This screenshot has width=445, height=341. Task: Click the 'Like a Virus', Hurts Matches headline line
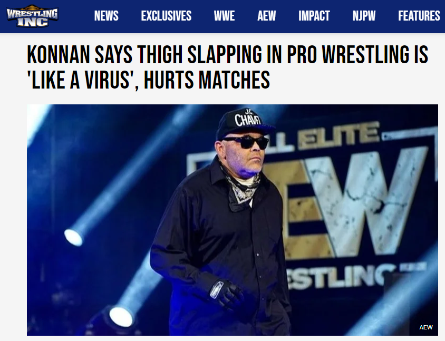(x=148, y=80)
